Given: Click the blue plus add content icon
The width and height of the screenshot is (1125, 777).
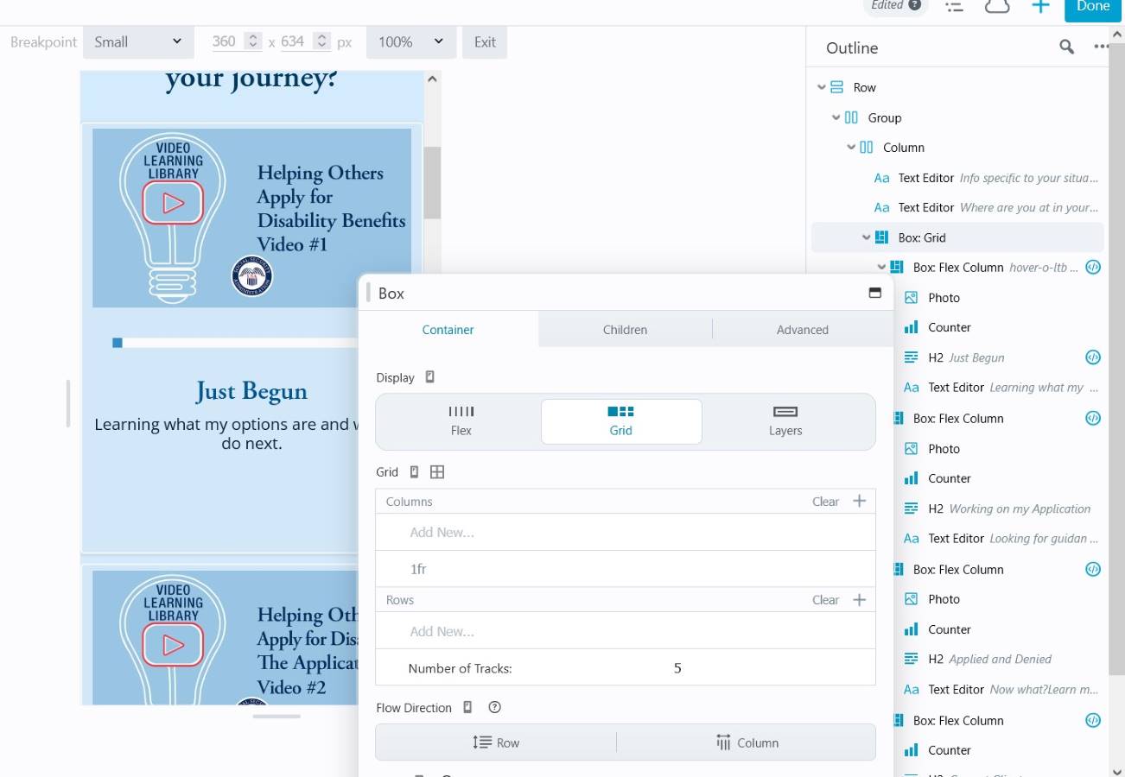Looking at the screenshot, I should coord(1040,6).
